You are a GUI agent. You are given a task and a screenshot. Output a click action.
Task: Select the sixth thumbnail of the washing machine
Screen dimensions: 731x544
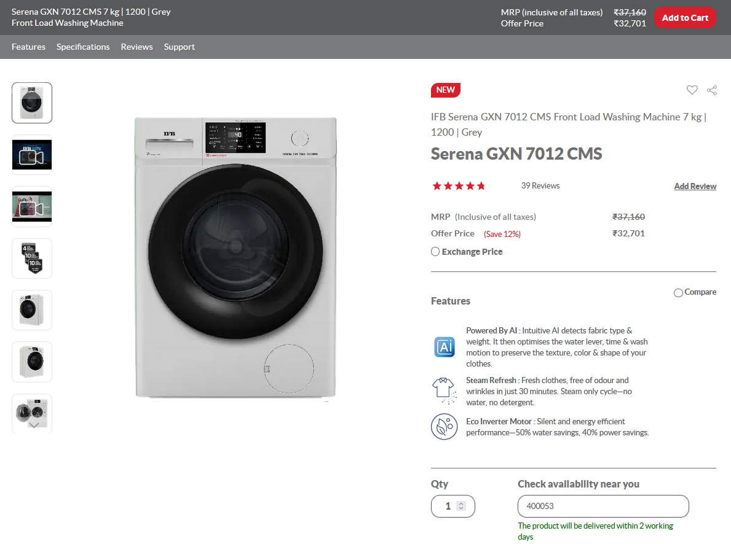(x=32, y=362)
